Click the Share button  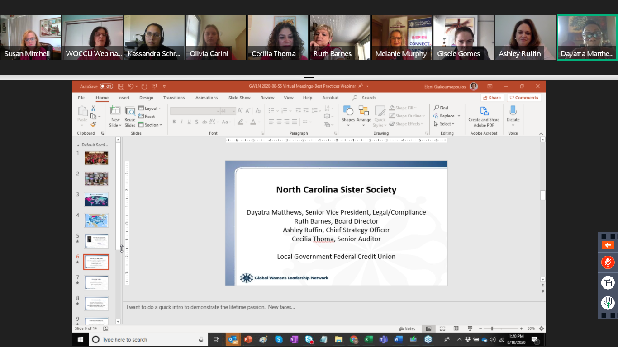click(x=492, y=98)
